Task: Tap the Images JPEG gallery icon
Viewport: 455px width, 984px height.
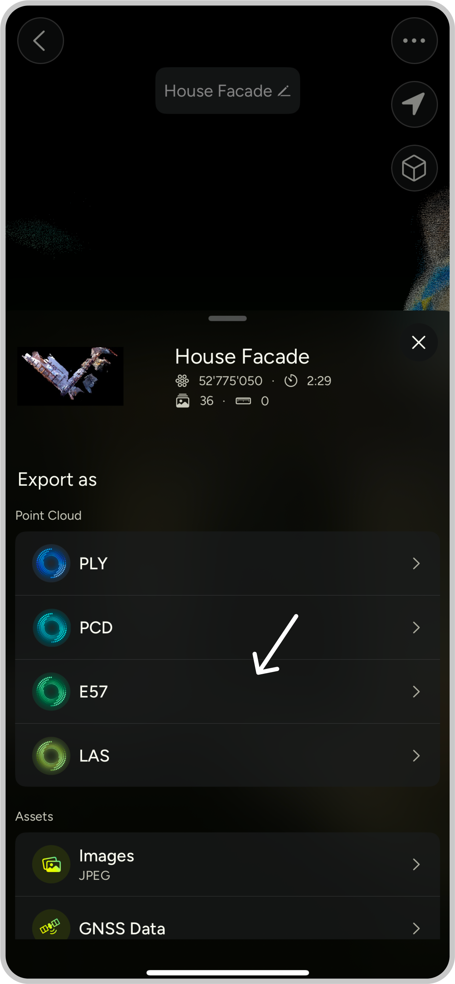Action: [x=51, y=864]
